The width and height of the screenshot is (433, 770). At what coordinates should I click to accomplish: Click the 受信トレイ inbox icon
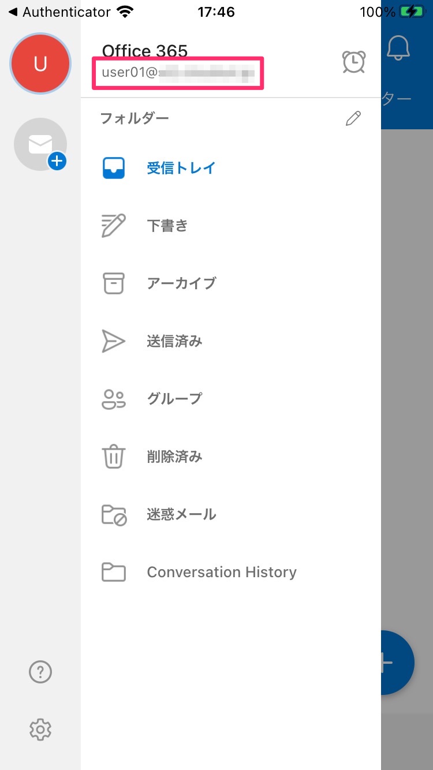coord(114,168)
